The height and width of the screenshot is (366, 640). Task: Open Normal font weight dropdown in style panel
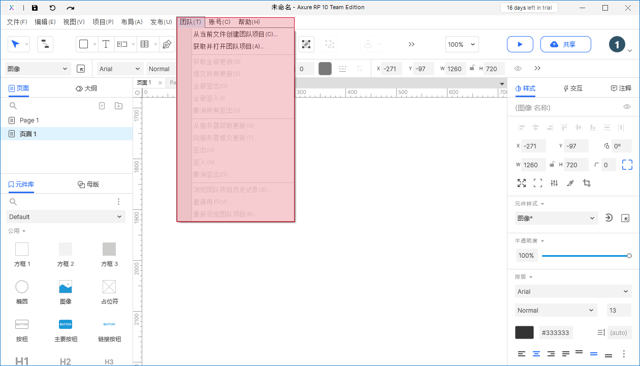click(556, 310)
